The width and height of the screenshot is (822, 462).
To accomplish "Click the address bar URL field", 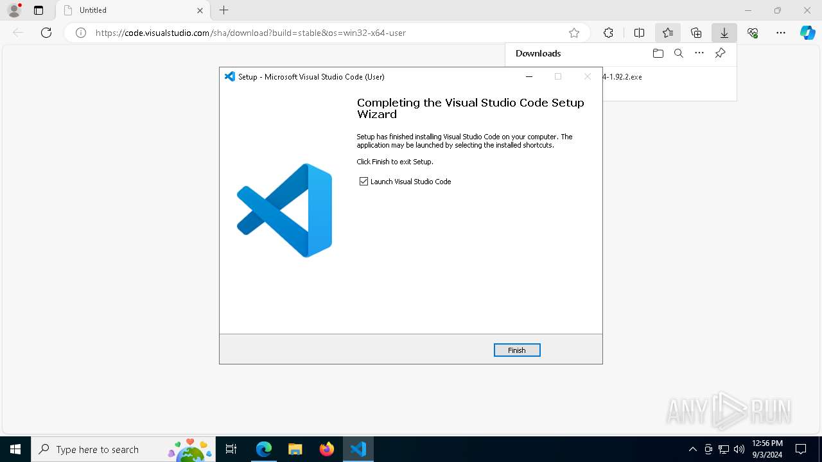I will point(328,33).
